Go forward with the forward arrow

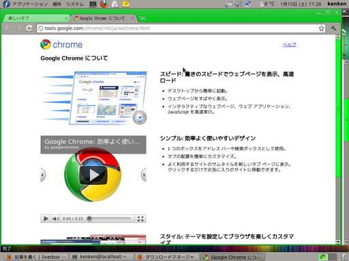[18, 28]
